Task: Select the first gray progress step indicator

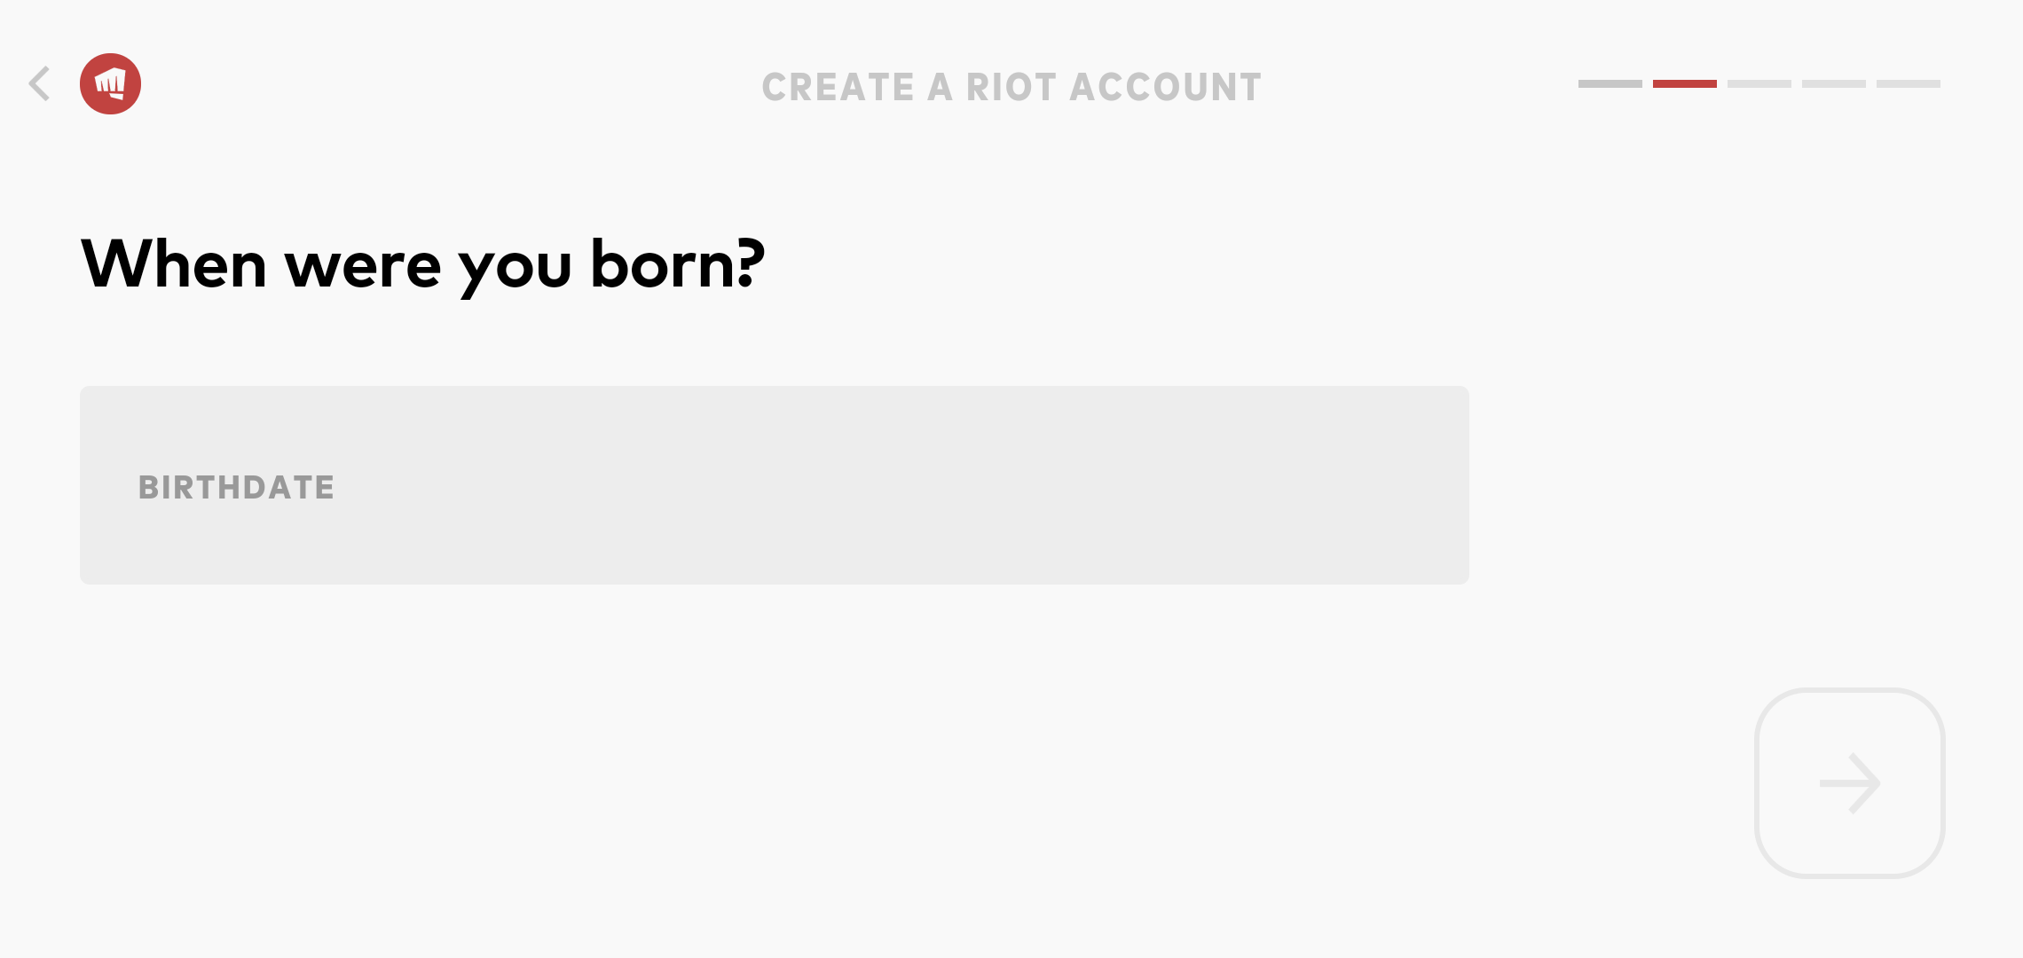Action: 1610,84
